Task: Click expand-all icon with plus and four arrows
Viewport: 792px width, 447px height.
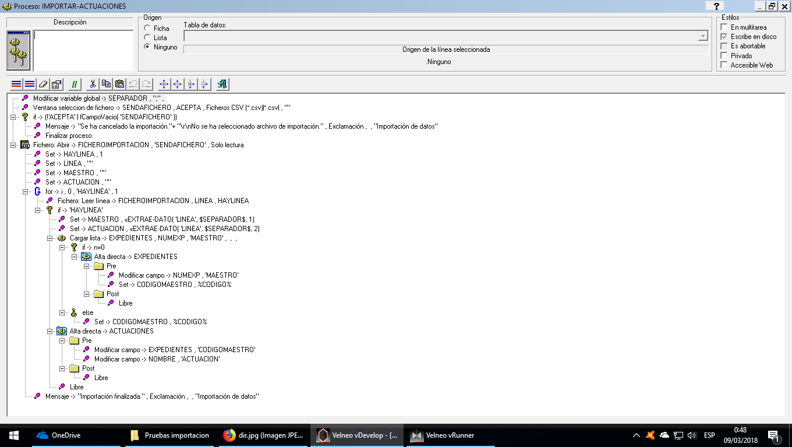Action: 164,84
